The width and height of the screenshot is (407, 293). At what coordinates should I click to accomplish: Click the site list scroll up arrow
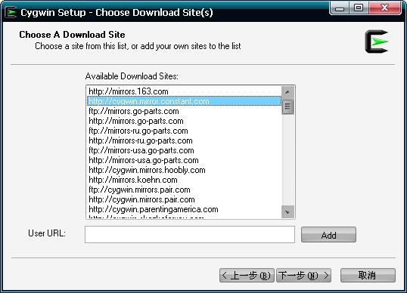pyautogui.click(x=287, y=92)
